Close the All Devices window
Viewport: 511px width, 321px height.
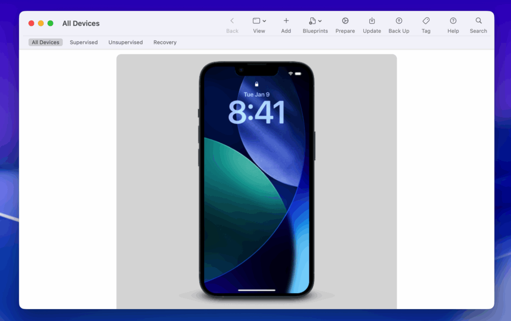[31, 23]
